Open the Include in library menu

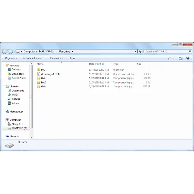(x=33, y=58)
